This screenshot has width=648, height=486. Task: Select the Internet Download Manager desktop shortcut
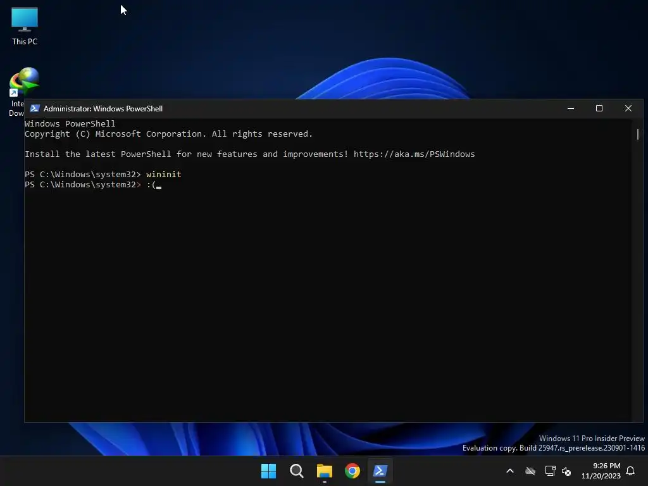[x=23, y=92]
